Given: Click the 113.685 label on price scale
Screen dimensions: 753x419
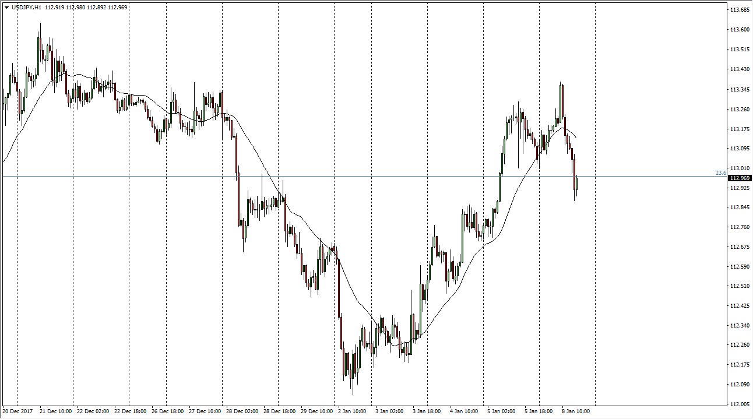Looking at the screenshot, I should (739, 10).
